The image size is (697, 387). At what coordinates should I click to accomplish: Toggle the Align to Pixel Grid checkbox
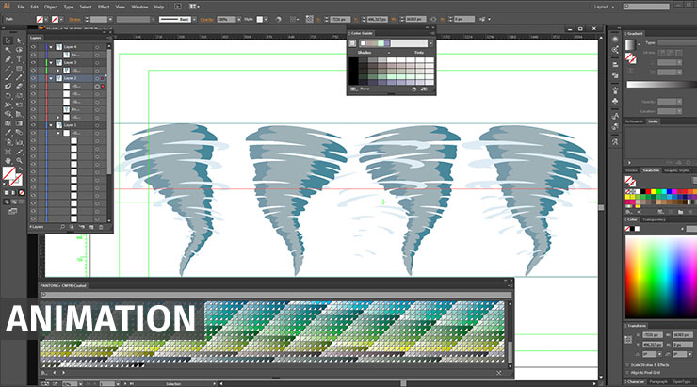pos(627,373)
